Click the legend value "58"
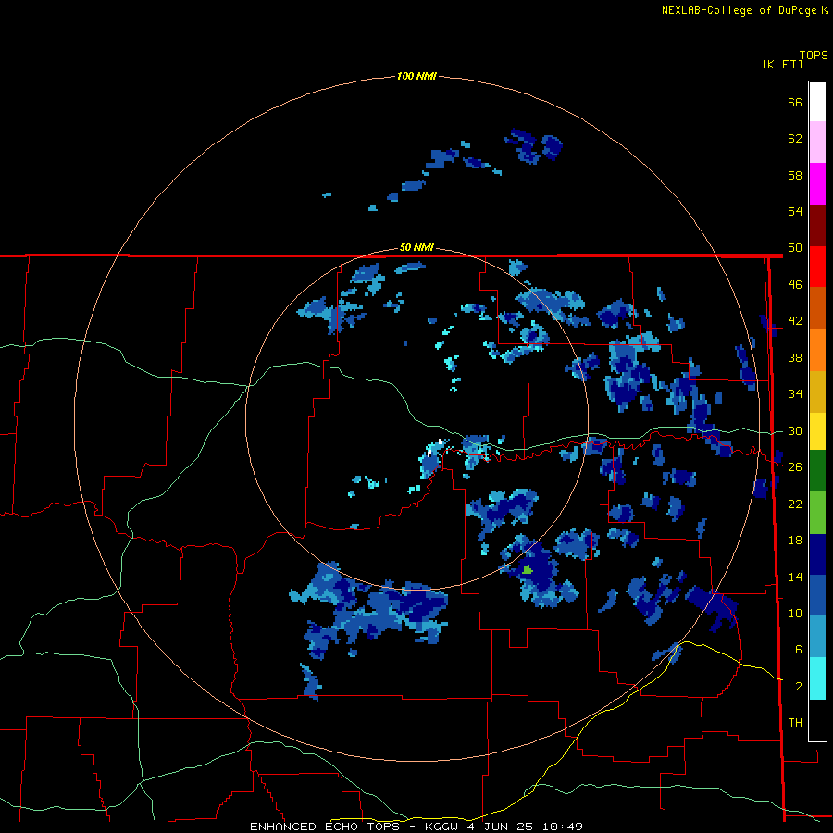This screenshot has width=833, height=833. coord(795,175)
